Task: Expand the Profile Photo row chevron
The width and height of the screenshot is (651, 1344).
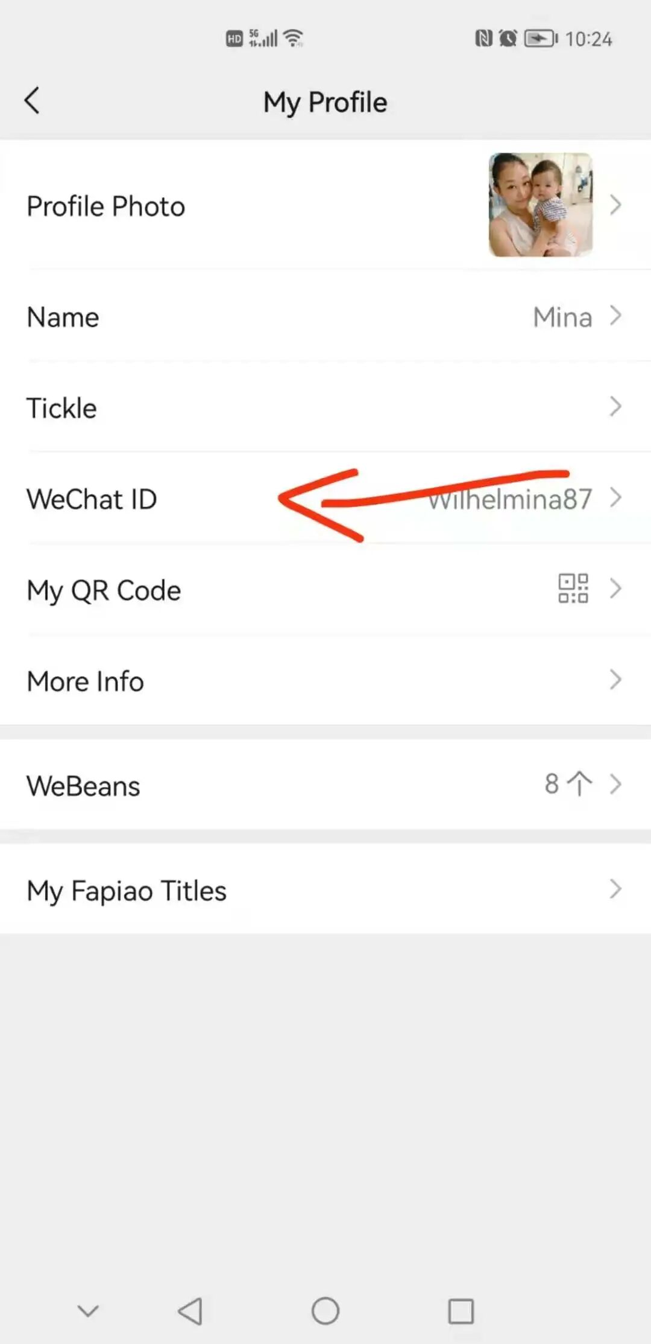Action: 615,205
